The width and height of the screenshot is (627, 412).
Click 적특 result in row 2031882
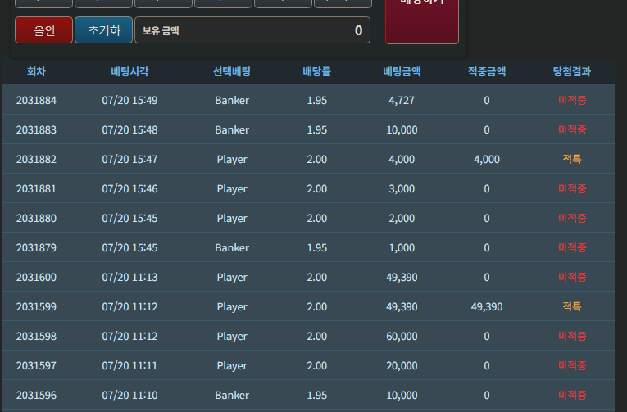click(572, 159)
